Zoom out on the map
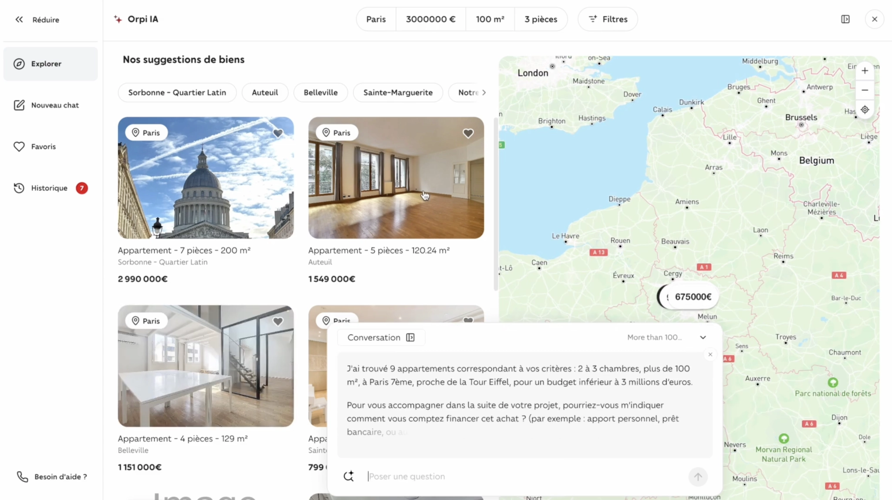 point(865,90)
